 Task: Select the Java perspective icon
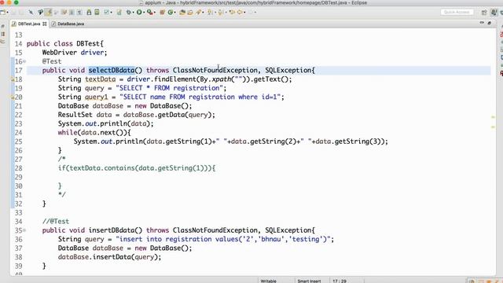coord(494,13)
